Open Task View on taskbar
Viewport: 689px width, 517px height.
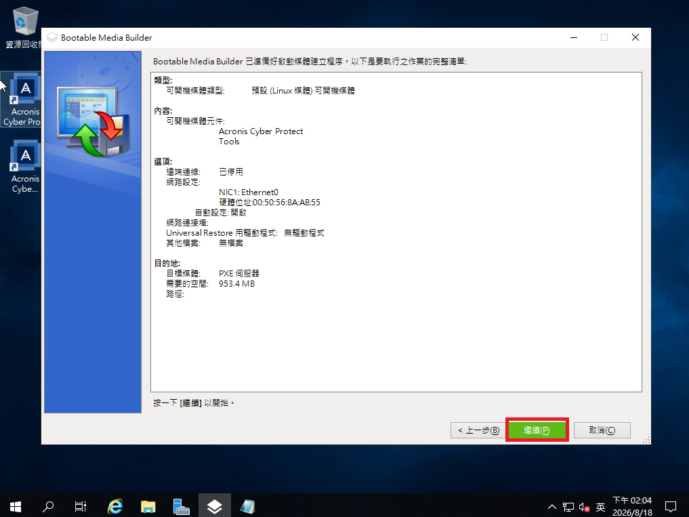(81, 506)
